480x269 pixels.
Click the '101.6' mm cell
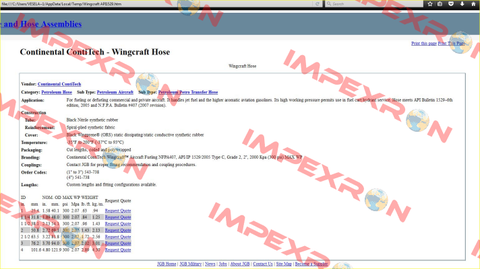(x=36, y=249)
